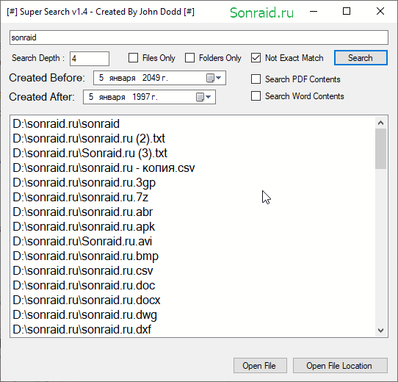
Task: Uncheck the Not Exact Match checkbox
Action: (x=256, y=57)
